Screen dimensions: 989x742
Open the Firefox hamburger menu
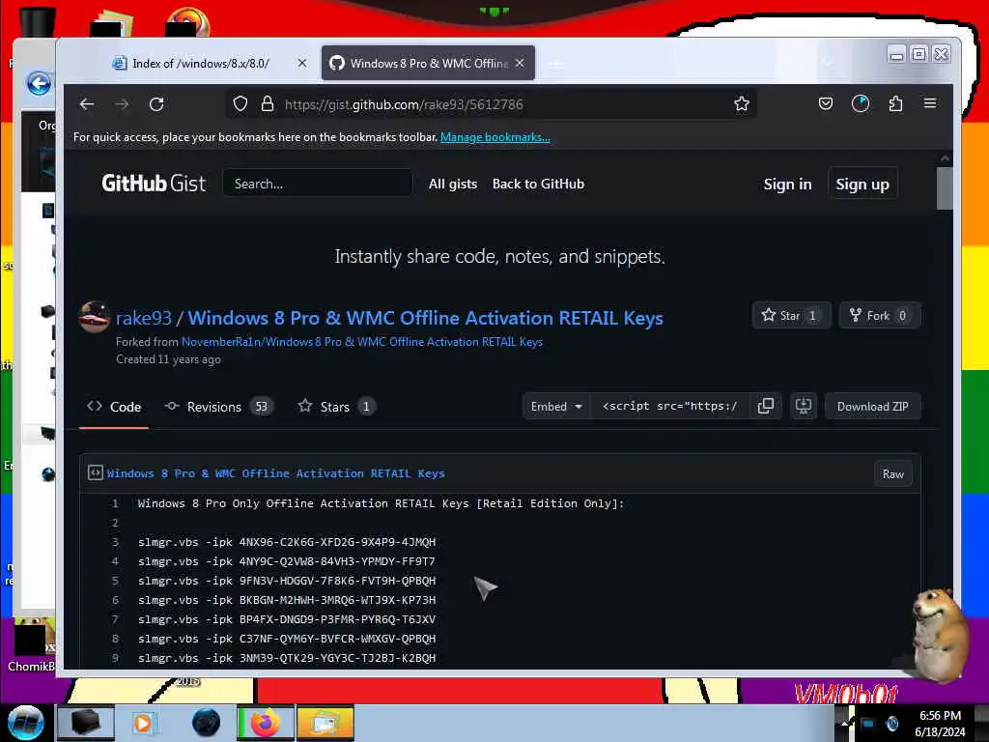(930, 103)
